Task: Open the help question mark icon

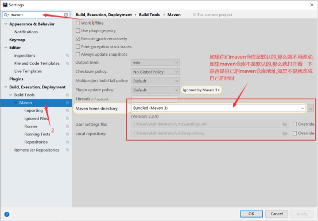Action: (7, 214)
